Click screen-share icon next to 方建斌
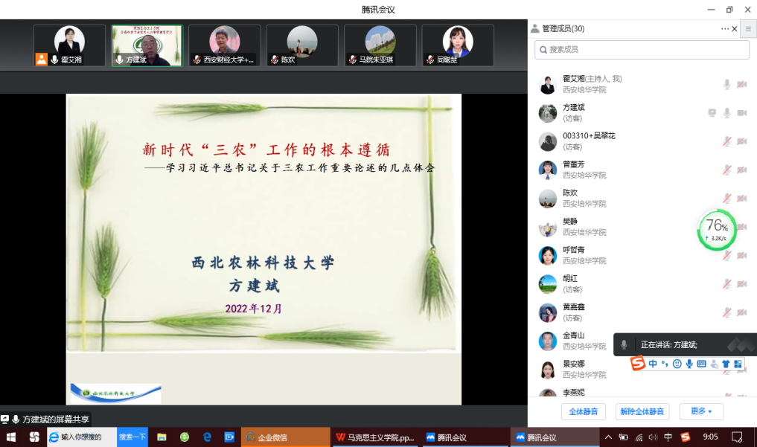 pyautogui.click(x=712, y=113)
